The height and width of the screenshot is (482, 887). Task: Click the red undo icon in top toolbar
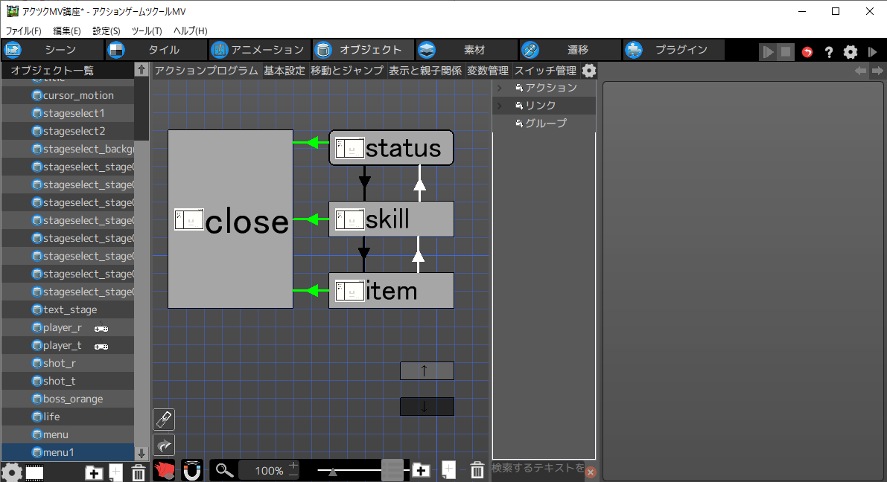click(x=807, y=51)
